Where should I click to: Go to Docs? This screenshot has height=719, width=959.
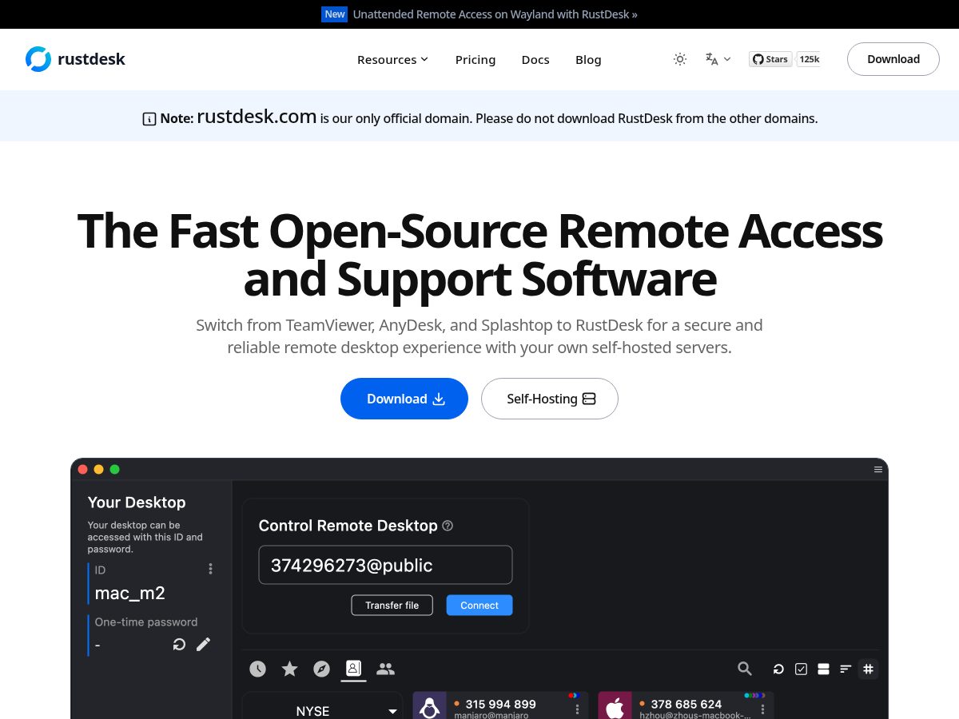click(535, 60)
